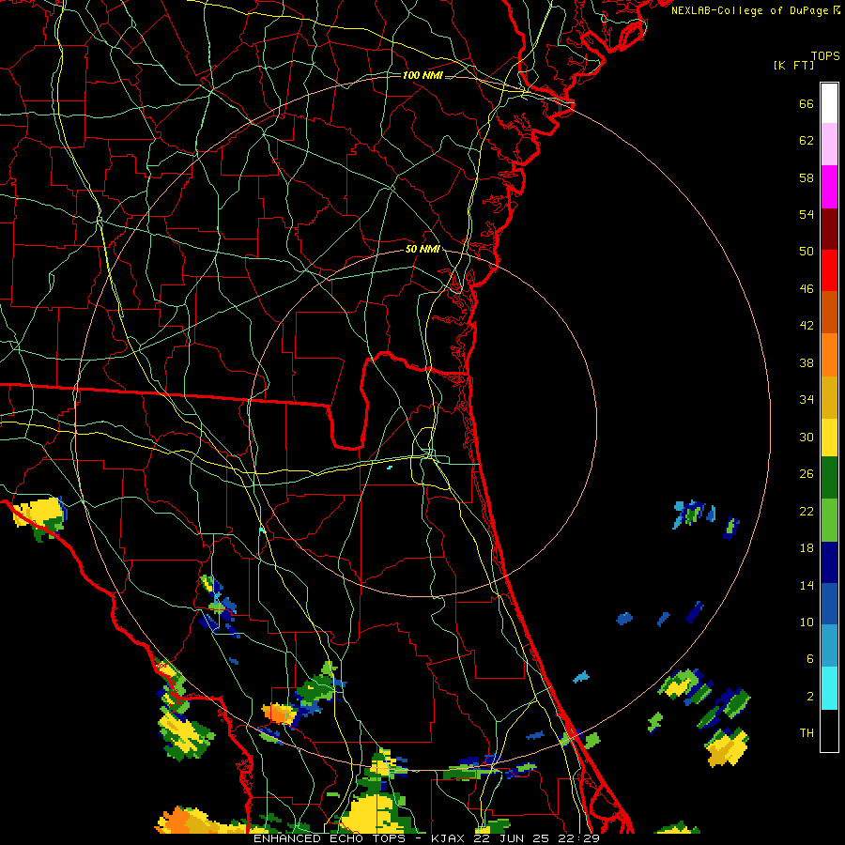Viewport: 845px width, 845px height.
Task: Click the '34' legend value
Action: (x=807, y=400)
